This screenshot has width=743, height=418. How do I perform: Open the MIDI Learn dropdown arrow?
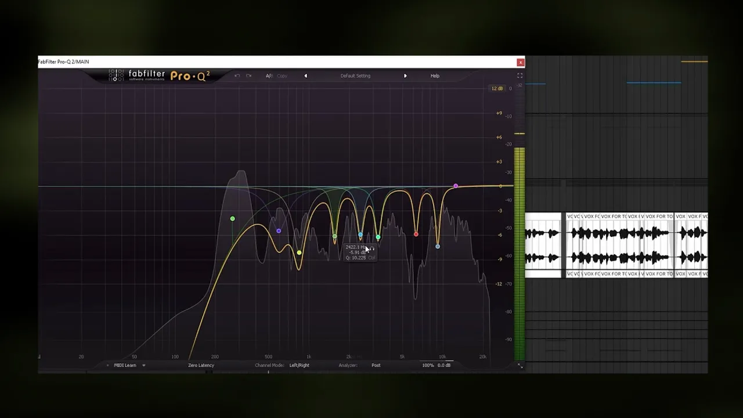pos(143,365)
